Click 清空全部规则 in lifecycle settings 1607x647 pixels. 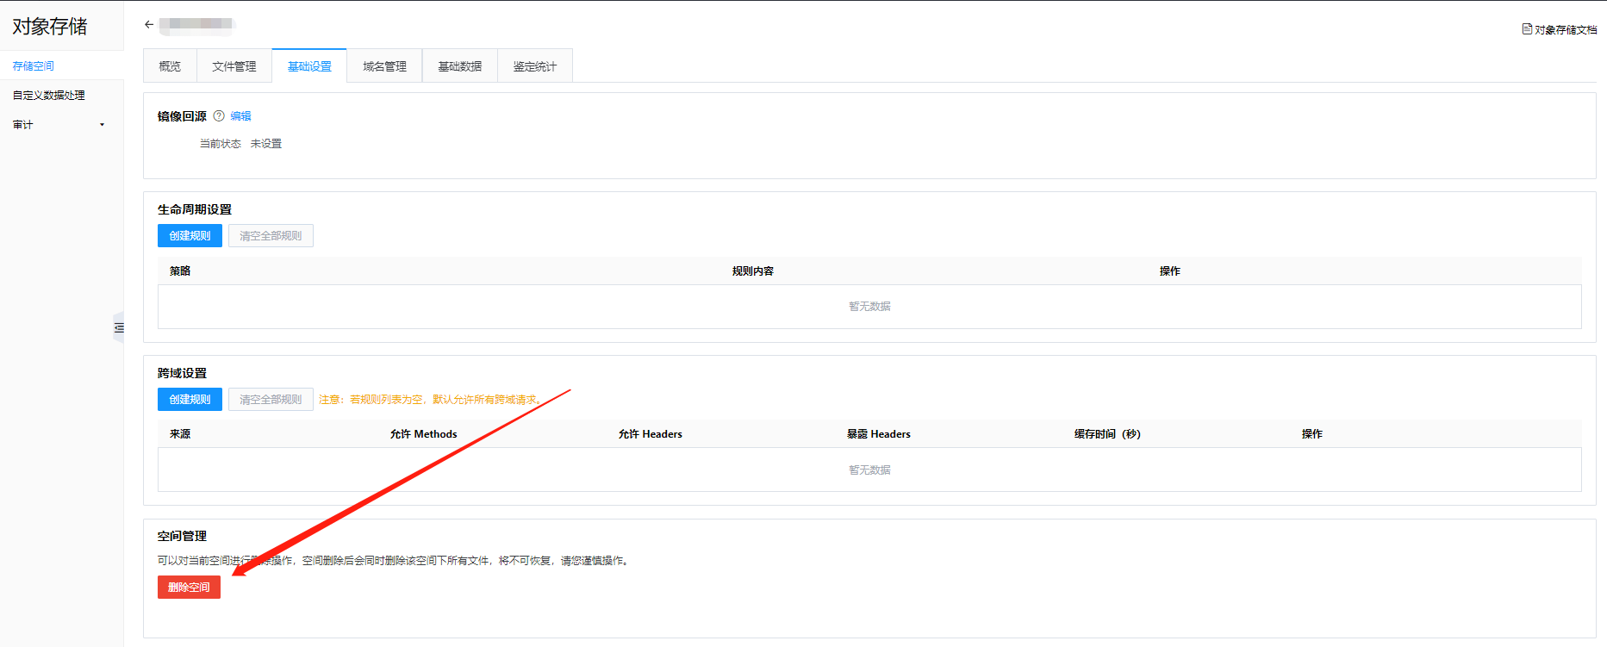click(x=271, y=236)
